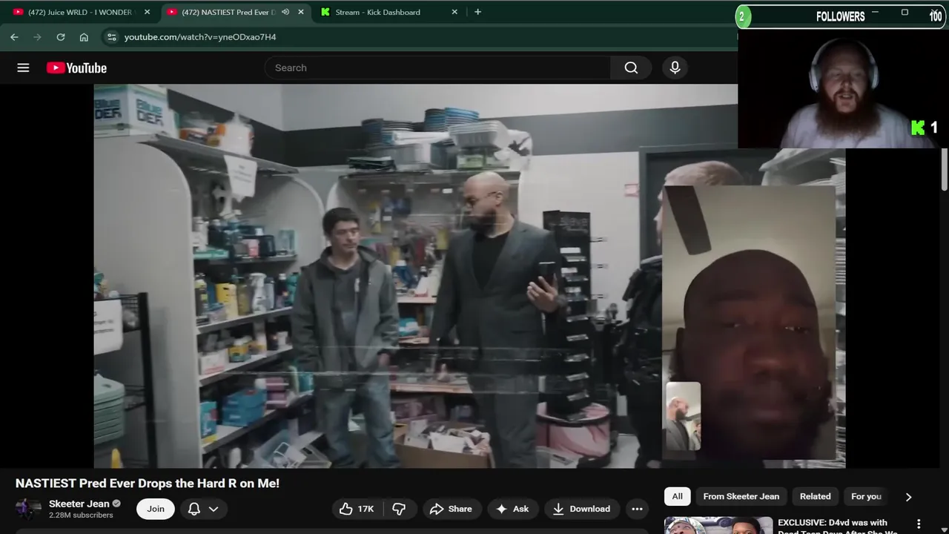Image resolution: width=949 pixels, height=534 pixels.
Task: Dislike the video with thumbs-down button
Action: [399, 509]
